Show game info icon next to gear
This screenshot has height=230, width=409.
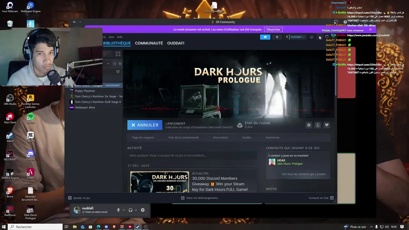(x=318, y=125)
